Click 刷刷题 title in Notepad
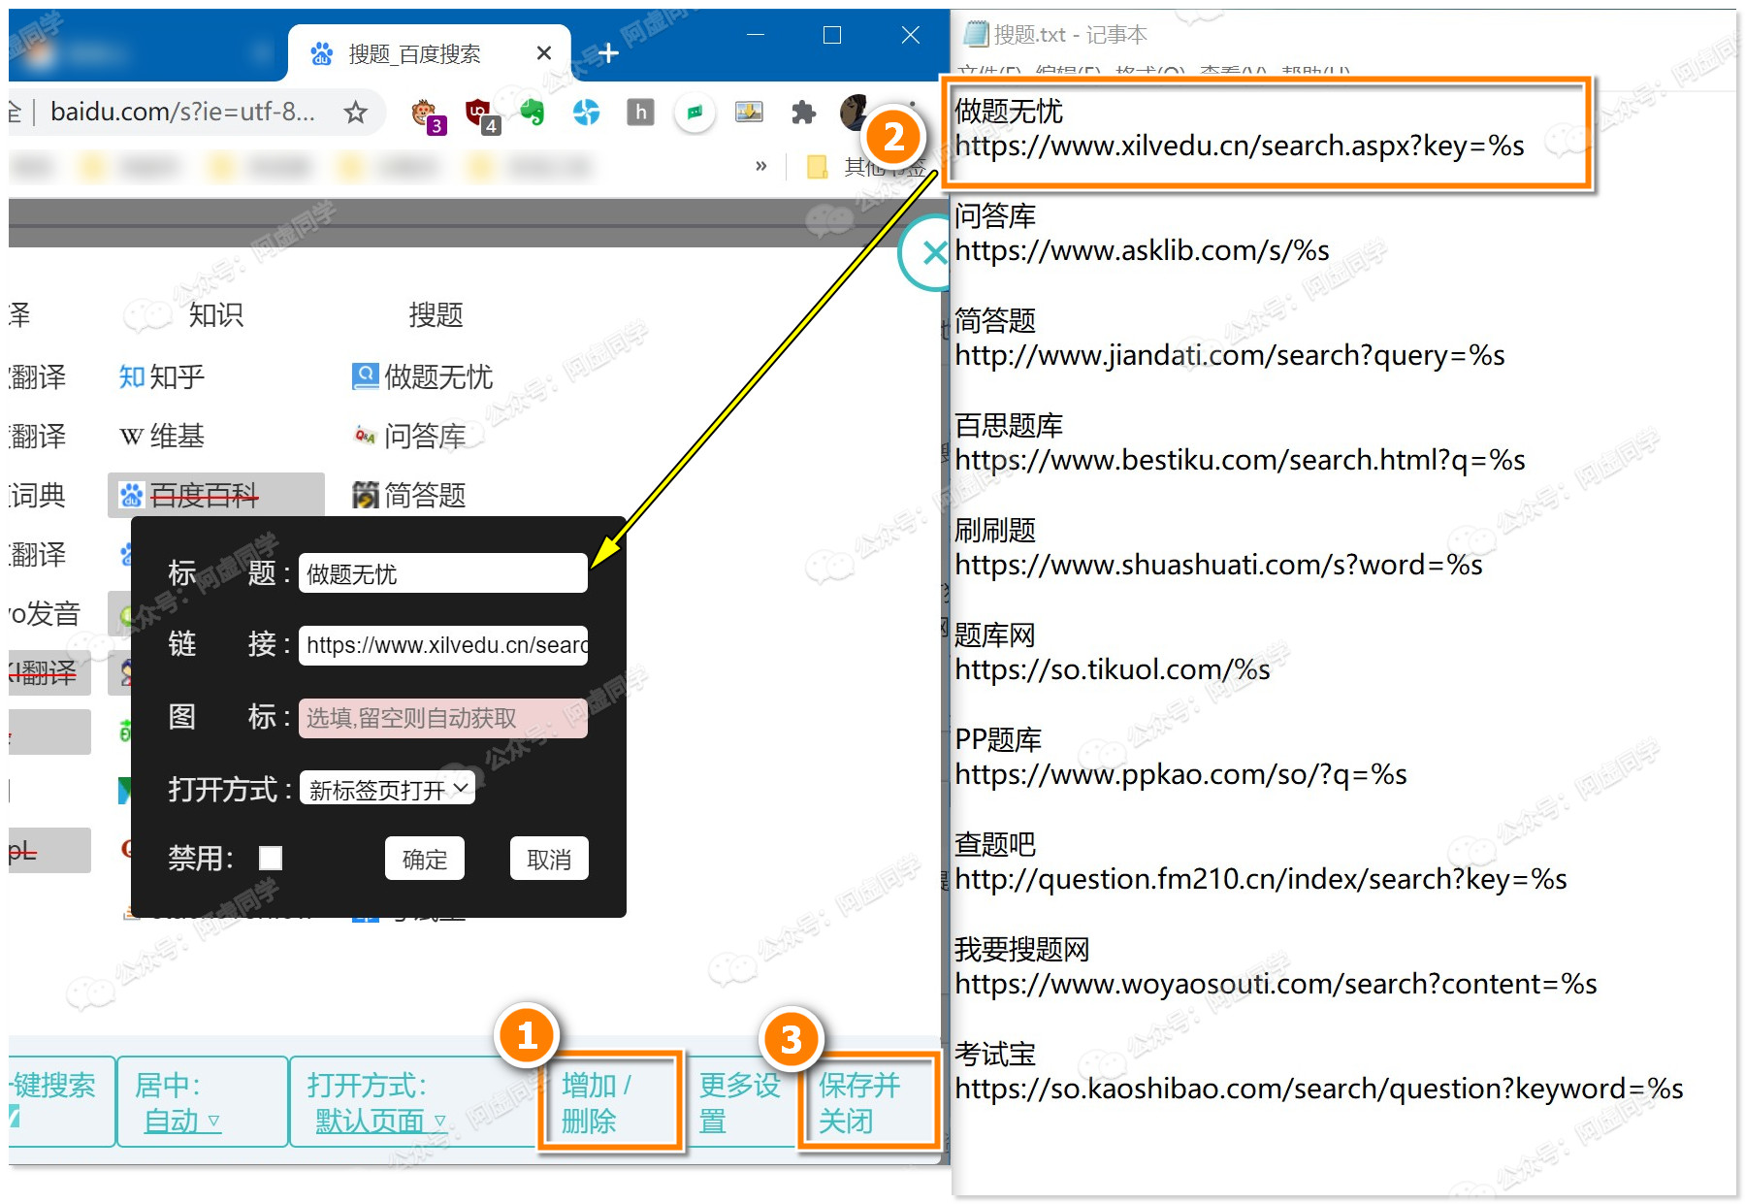 click(995, 531)
